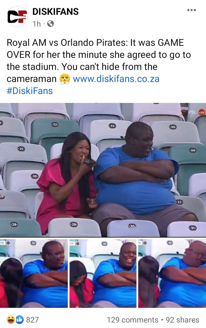This screenshot has width=206, height=328.
Task: Open the DISKIFANS page name
Action: point(56,12)
